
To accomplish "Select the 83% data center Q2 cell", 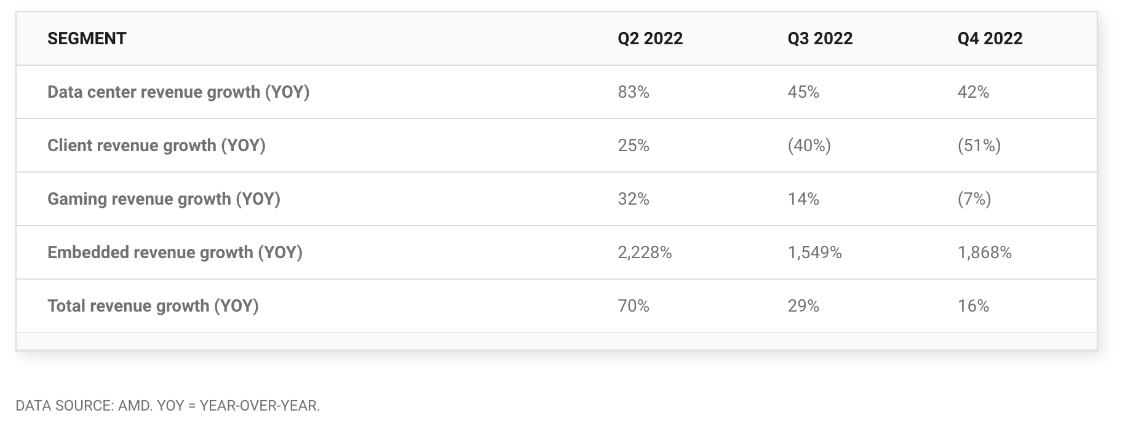I will (x=634, y=92).
